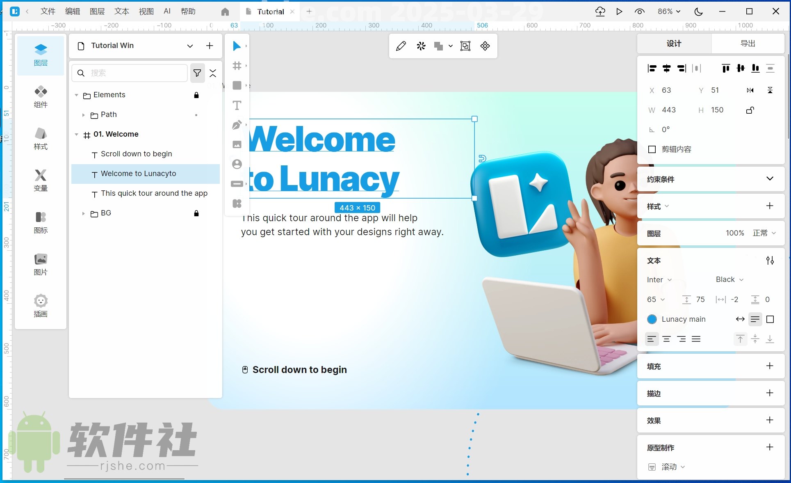Screen dimensions: 791x483
Task: Select the Rectangle shape tool
Action: click(x=237, y=85)
